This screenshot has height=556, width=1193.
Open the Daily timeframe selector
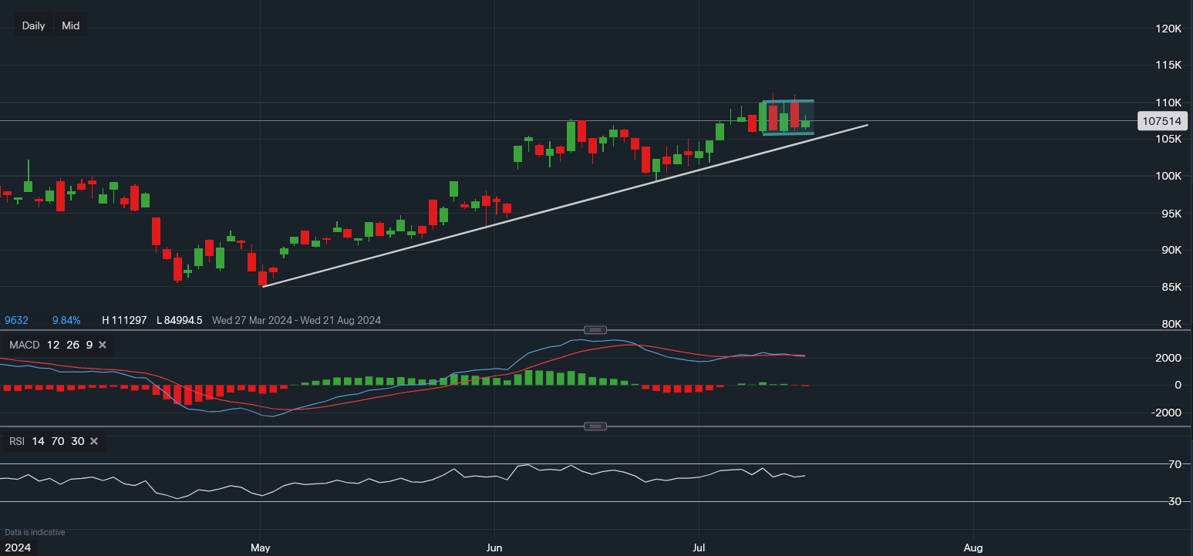pyautogui.click(x=33, y=25)
